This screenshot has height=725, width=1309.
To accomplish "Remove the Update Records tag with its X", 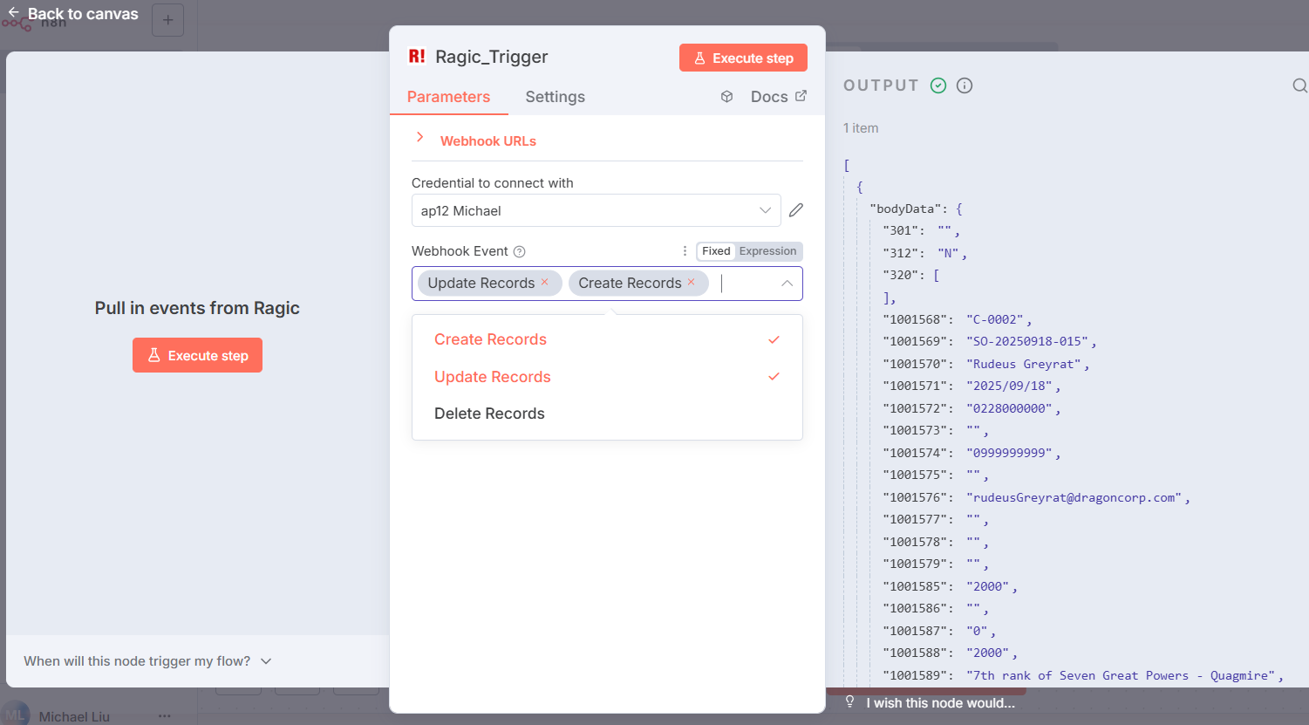I will [545, 282].
